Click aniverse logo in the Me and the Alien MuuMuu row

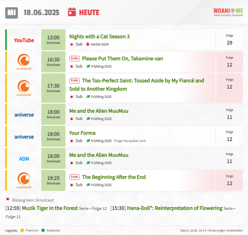(x=24, y=115)
